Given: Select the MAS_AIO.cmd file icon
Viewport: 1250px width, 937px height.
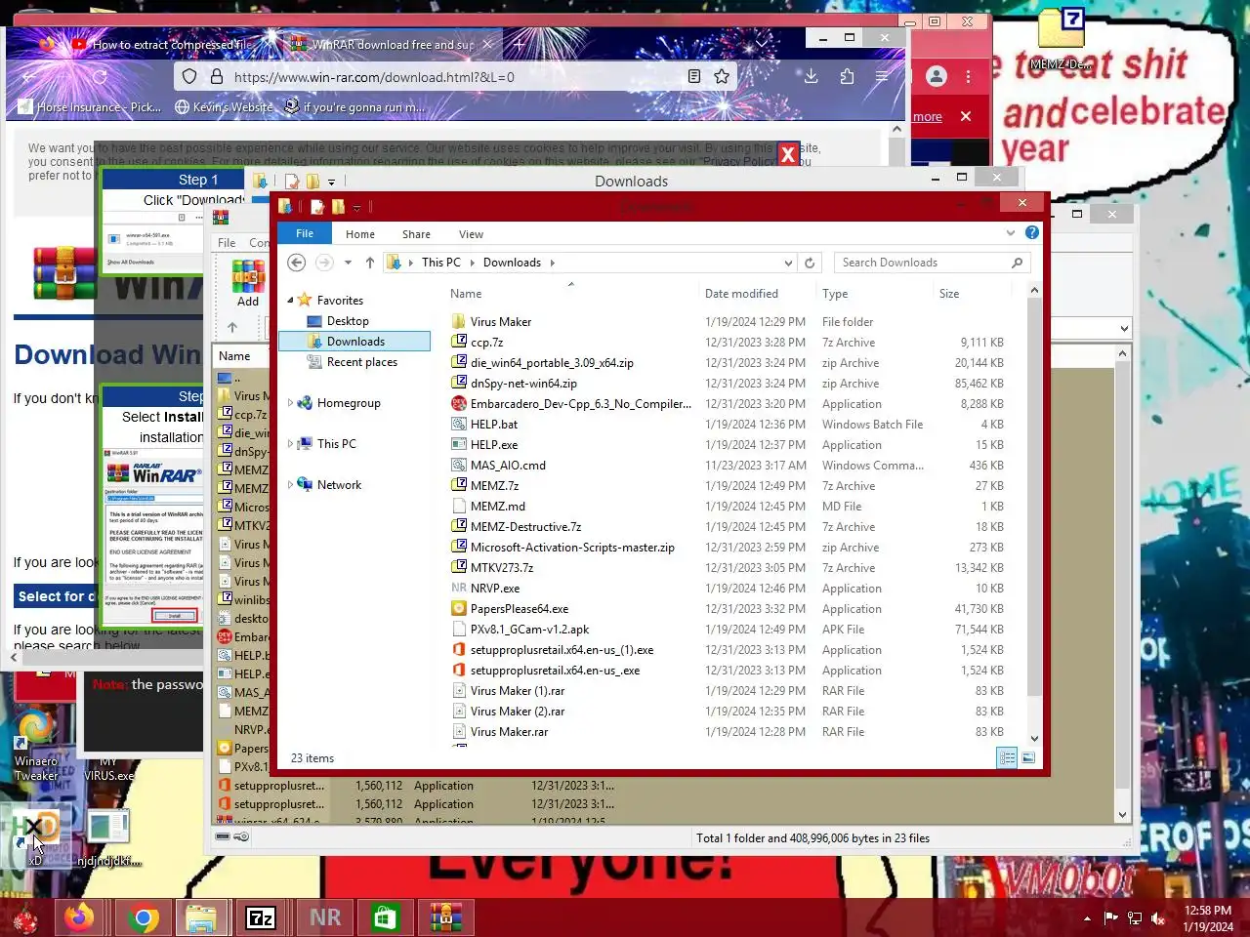Looking at the screenshot, I should pos(459,465).
